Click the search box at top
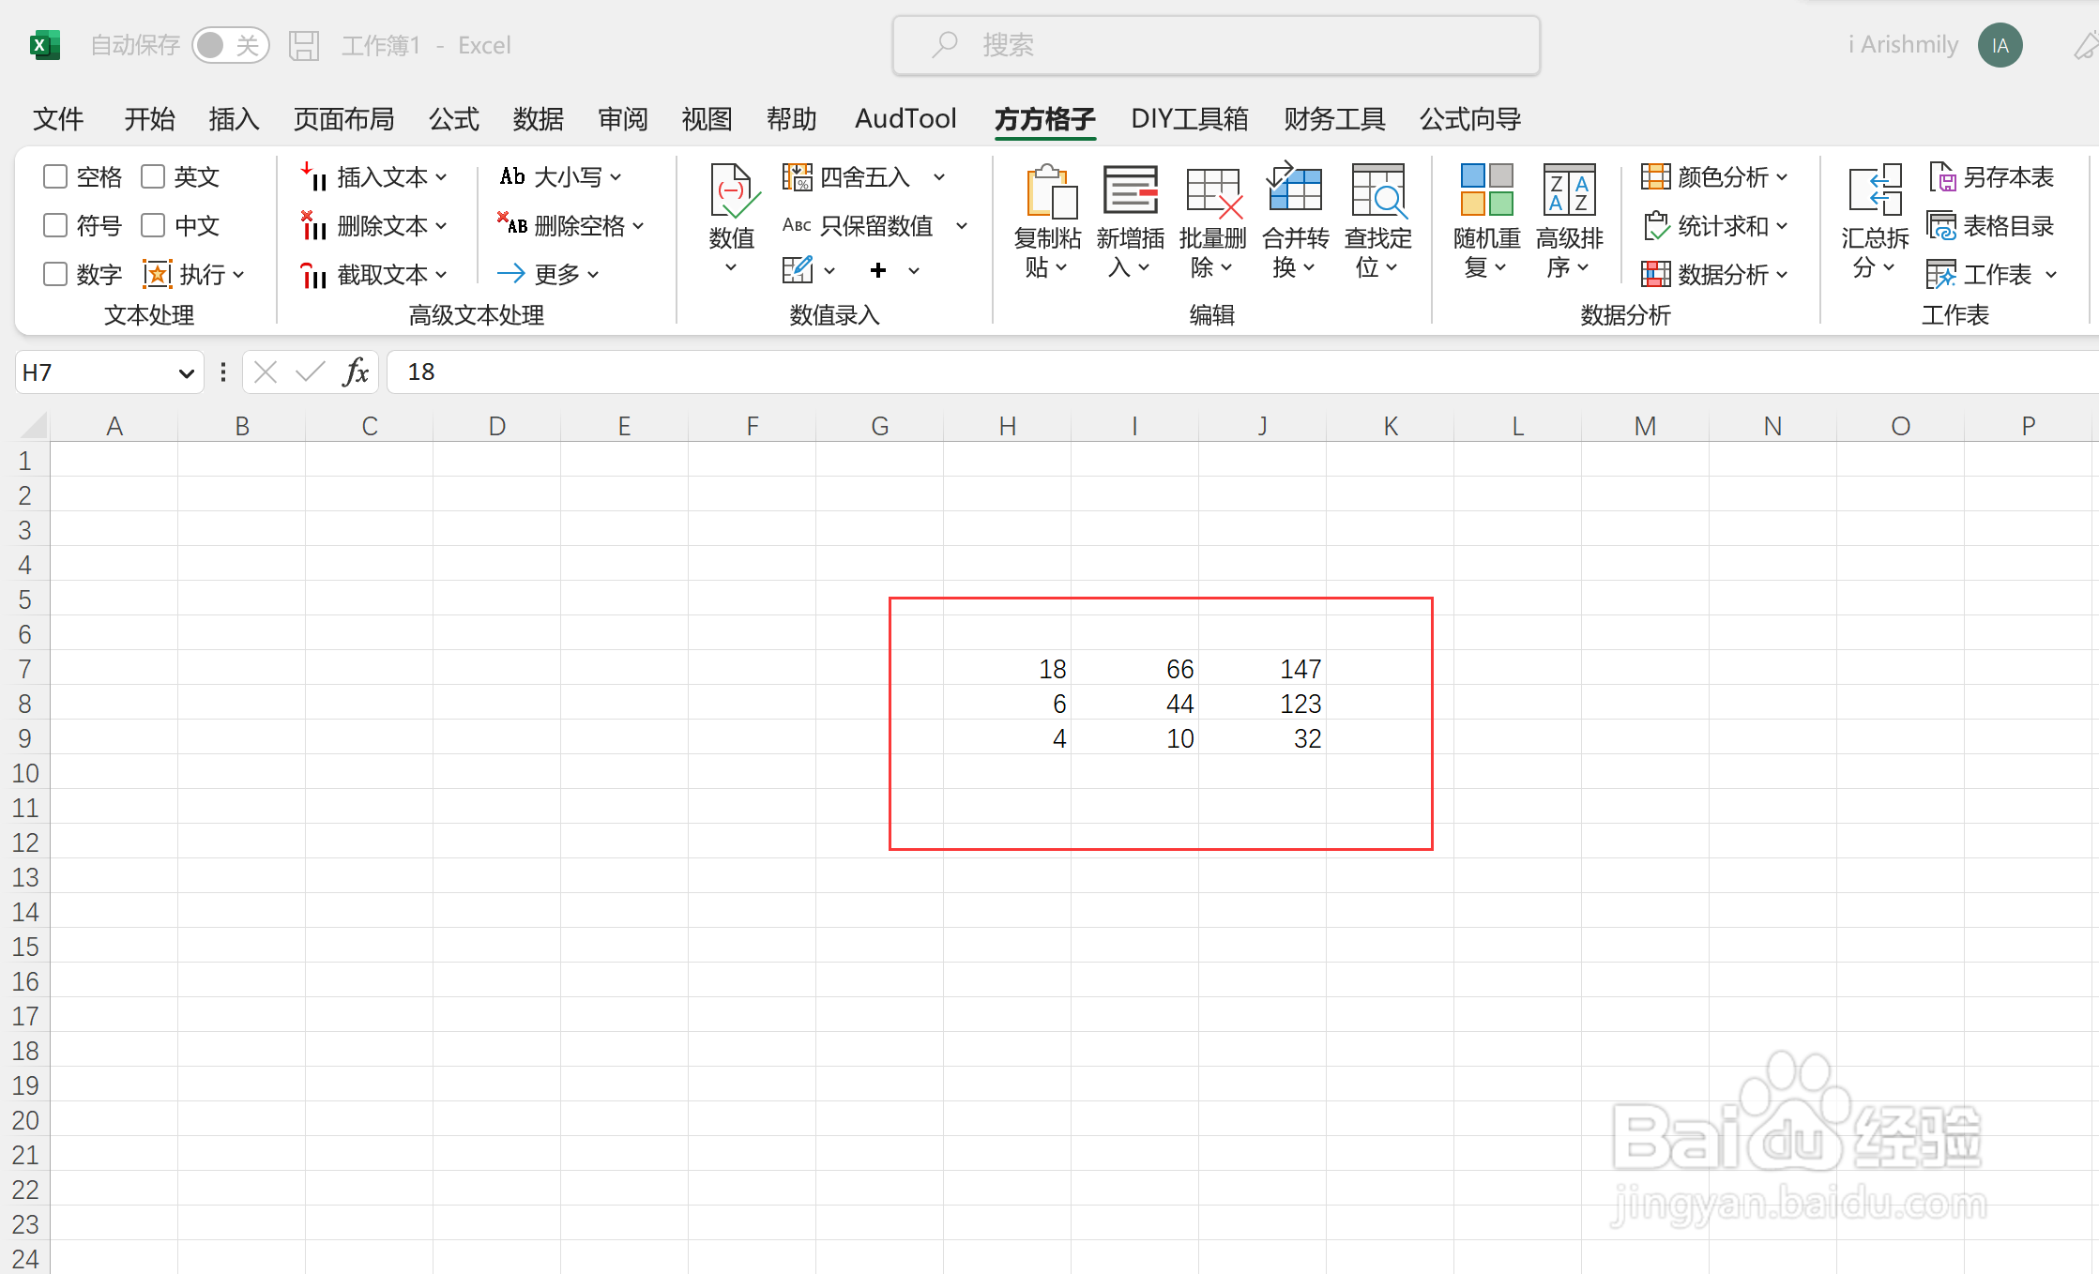Viewport: 2099px width, 1274px height. coord(1216,45)
